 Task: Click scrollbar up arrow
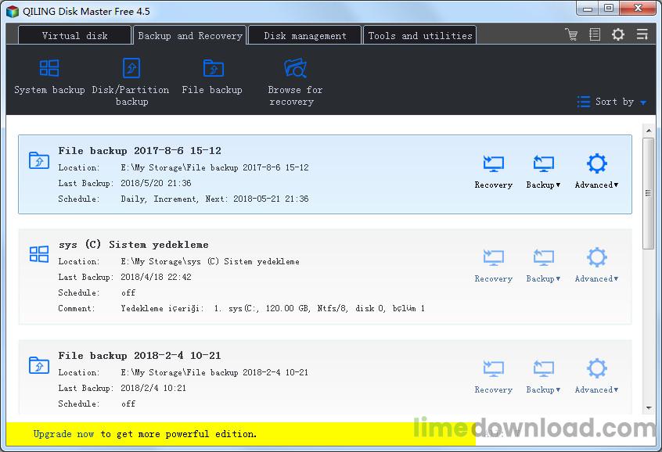pos(649,131)
